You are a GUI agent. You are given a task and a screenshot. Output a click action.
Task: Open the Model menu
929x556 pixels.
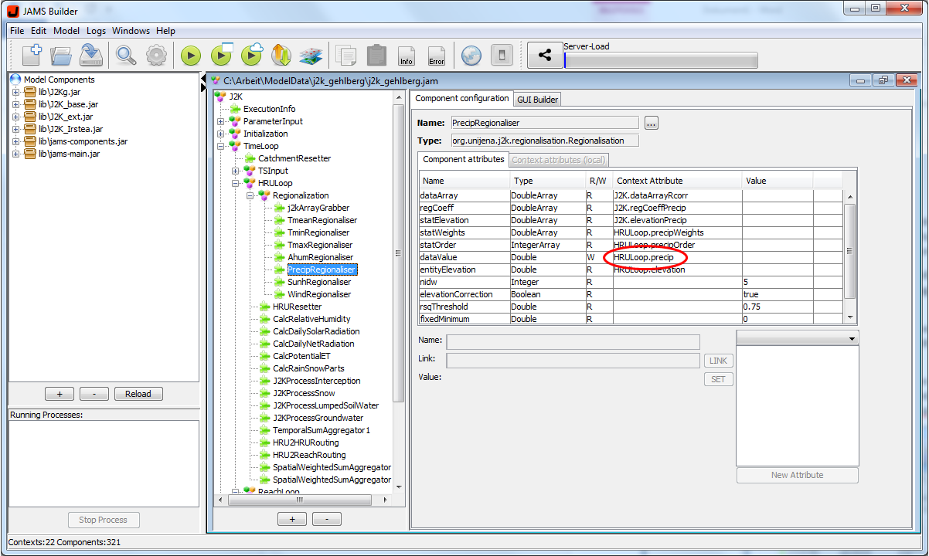pos(66,31)
